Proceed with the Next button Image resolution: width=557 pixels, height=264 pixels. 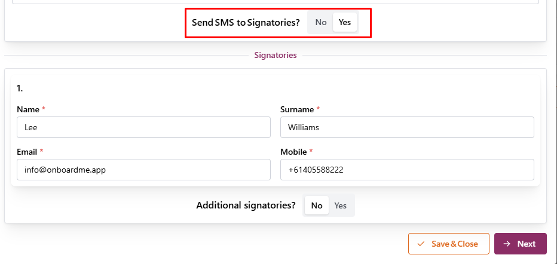point(520,244)
